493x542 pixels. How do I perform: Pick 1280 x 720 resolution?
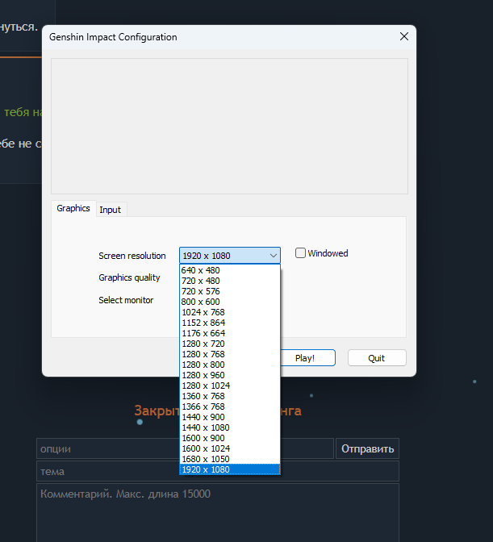tap(230, 344)
